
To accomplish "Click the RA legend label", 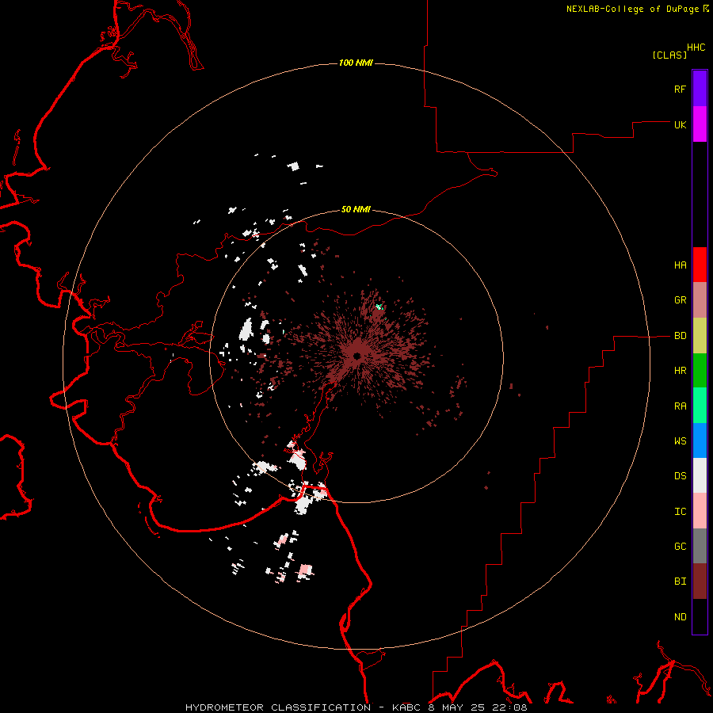I will tap(680, 406).
